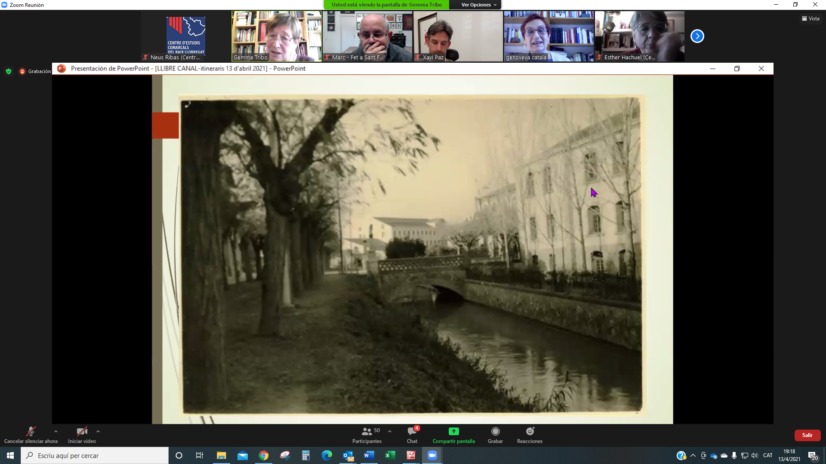Expand audio options arrow beside microphone
The height and width of the screenshot is (464, 826).
click(56, 431)
